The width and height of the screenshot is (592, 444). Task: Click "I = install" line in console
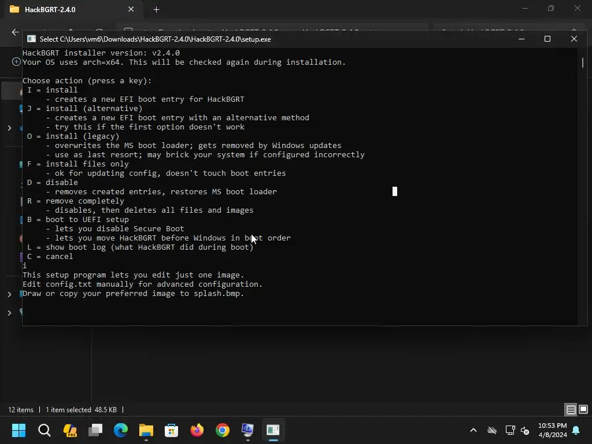52,90
